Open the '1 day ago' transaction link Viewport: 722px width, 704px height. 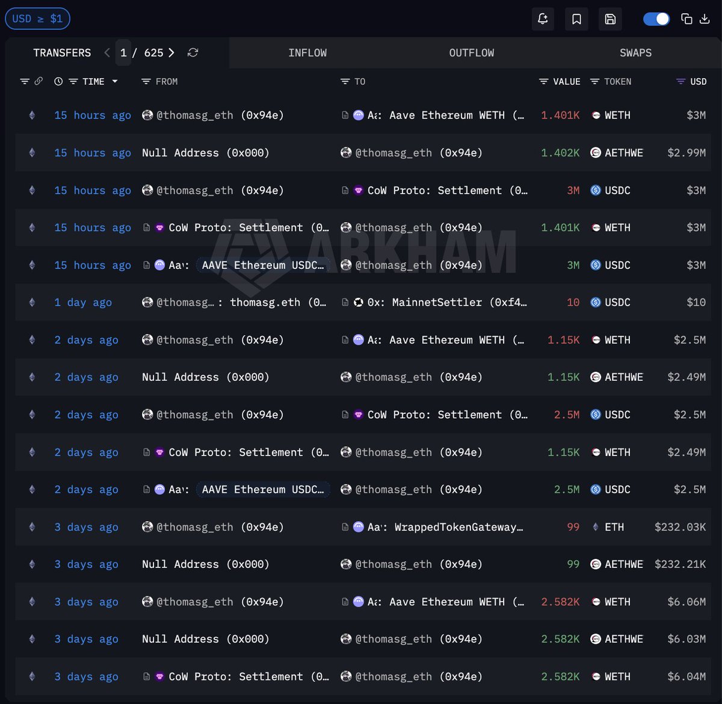tap(83, 303)
